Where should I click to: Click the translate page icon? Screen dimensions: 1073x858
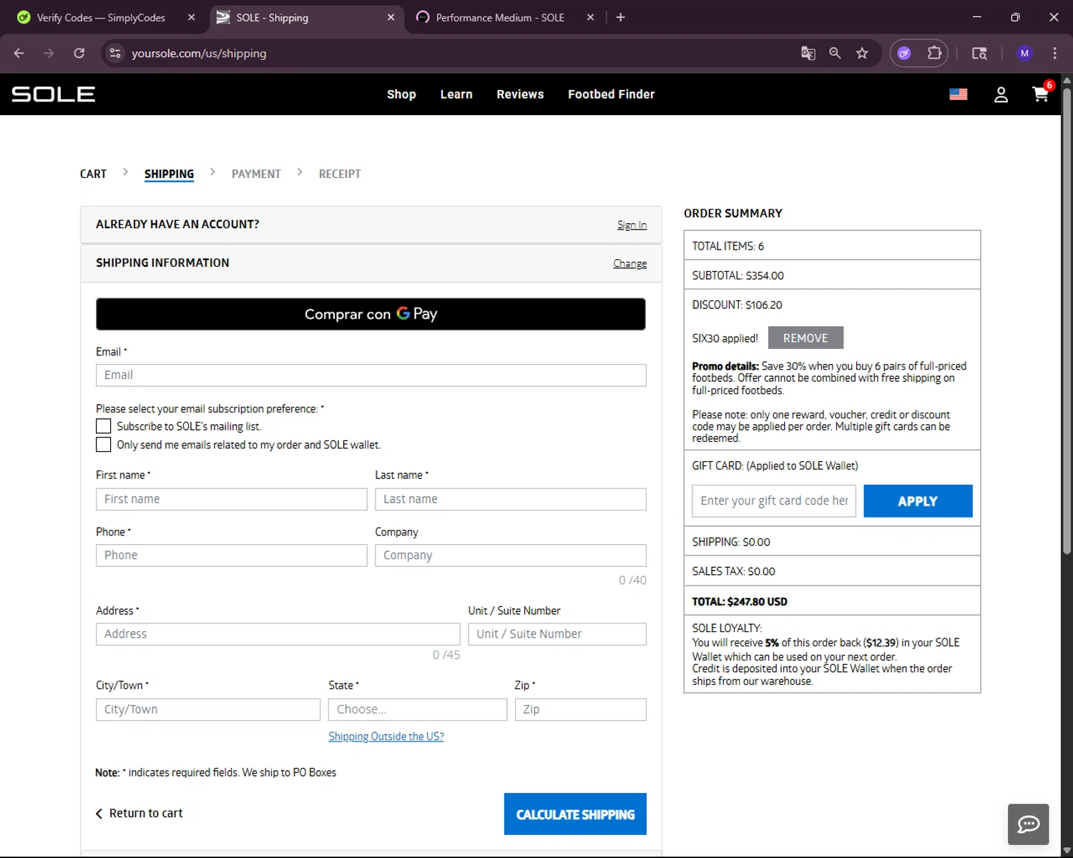[x=808, y=53]
